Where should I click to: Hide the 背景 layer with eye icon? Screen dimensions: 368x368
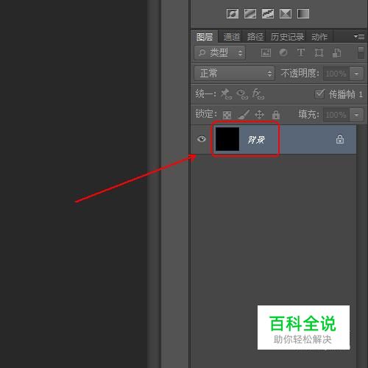pyautogui.click(x=202, y=139)
